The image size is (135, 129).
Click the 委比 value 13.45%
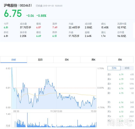pyautogui.click(x=105, y=27)
